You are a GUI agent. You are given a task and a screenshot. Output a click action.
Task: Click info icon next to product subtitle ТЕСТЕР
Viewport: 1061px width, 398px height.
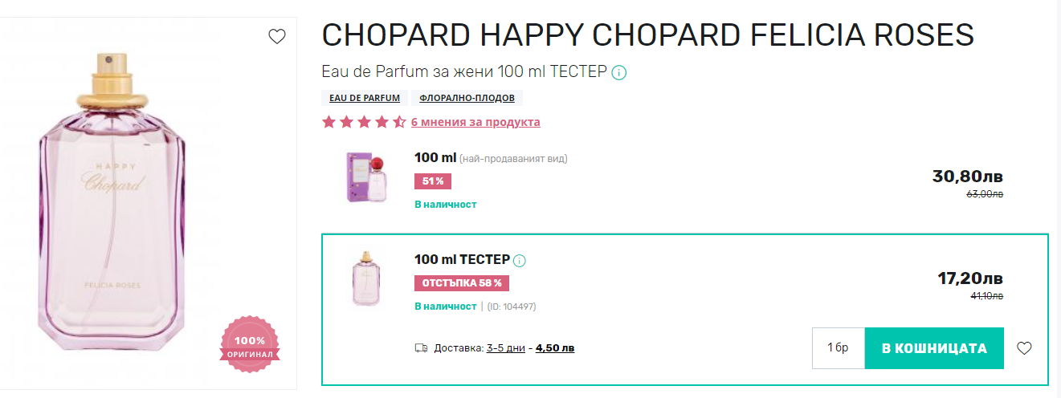pos(619,73)
